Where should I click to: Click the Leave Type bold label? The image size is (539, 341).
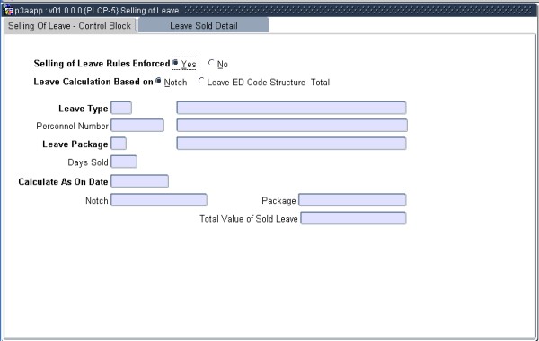(84, 109)
